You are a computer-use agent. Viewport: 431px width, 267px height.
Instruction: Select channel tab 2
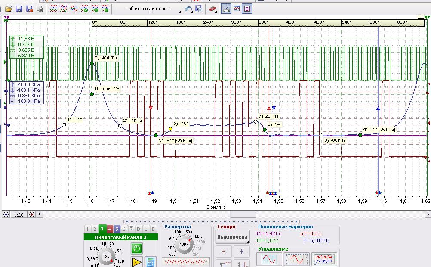tap(95, 229)
